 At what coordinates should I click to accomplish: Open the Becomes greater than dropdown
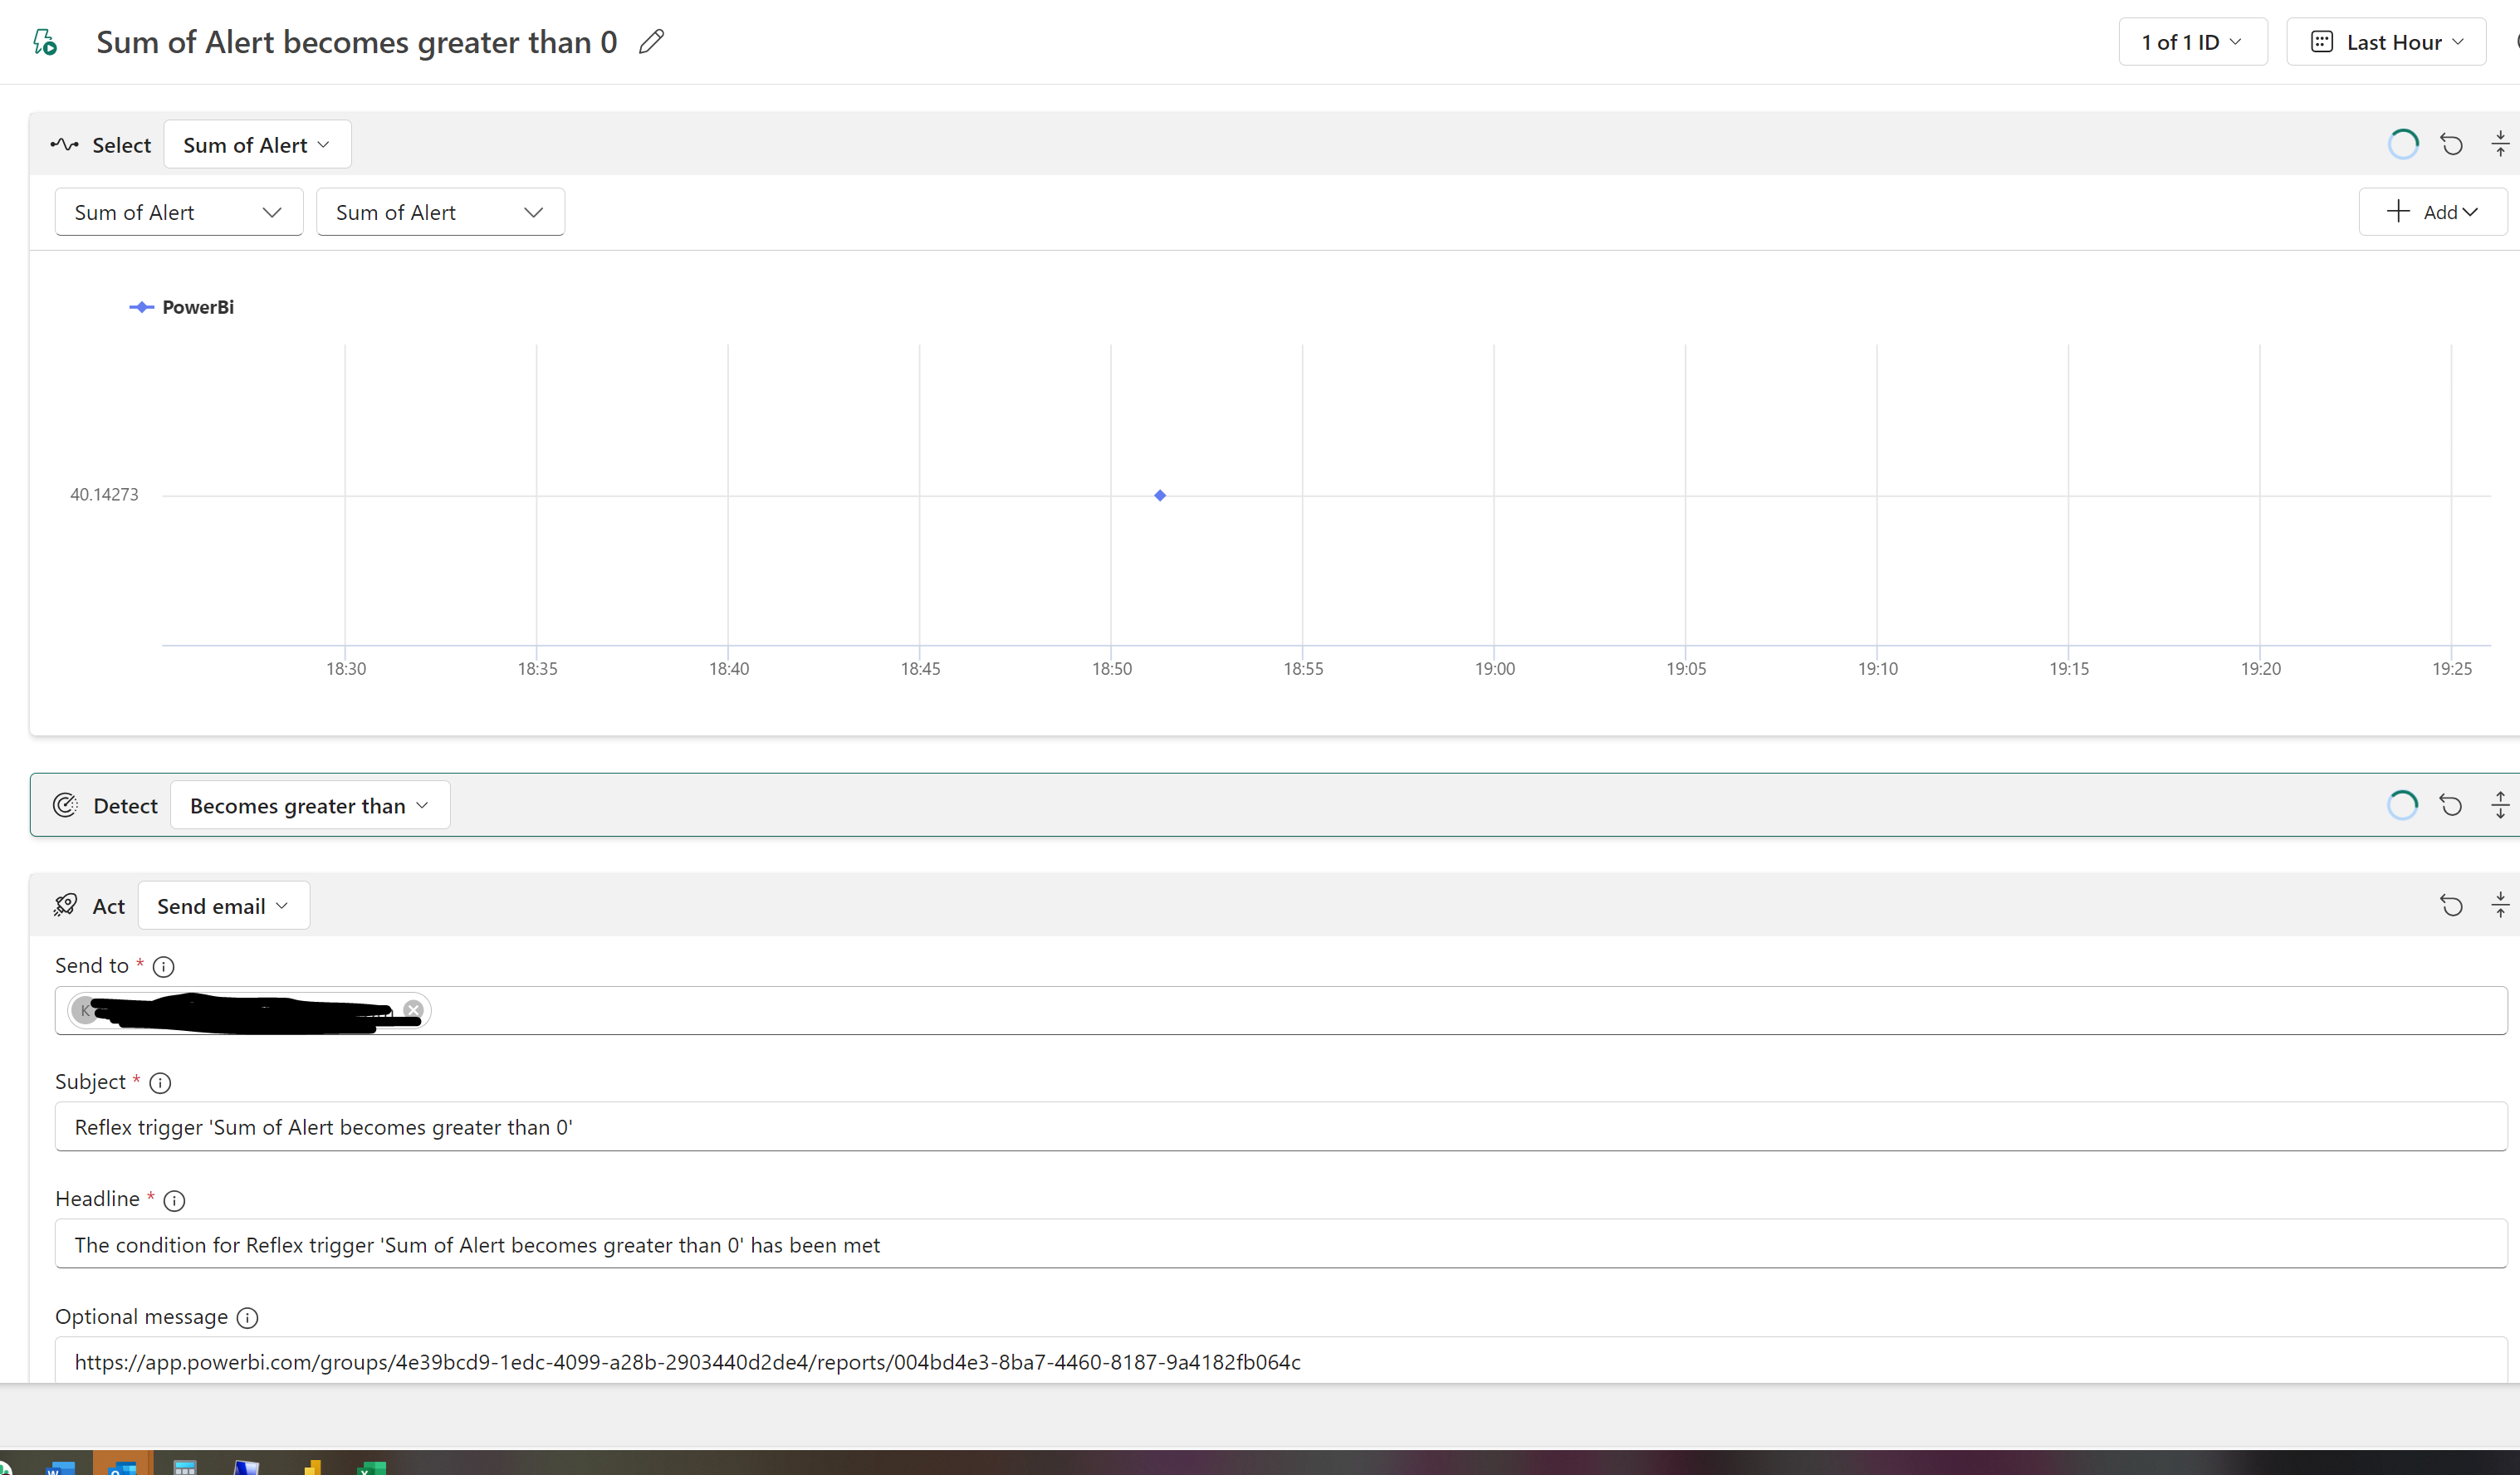coord(310,805)
